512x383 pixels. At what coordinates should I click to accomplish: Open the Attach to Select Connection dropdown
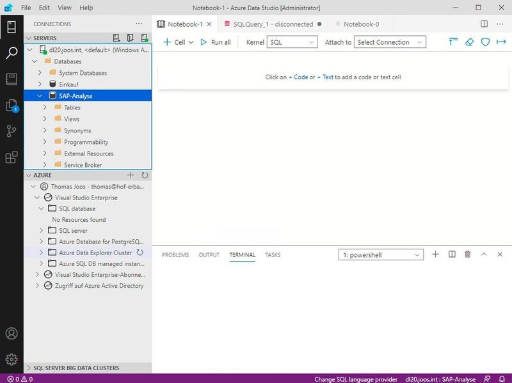point(390,42)
